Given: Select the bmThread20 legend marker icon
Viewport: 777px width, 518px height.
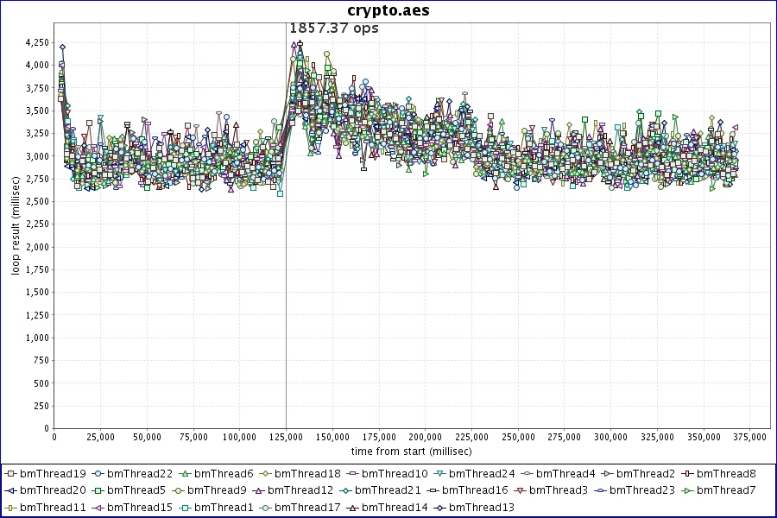Looking at the screenshot, I should coord(10,490).
